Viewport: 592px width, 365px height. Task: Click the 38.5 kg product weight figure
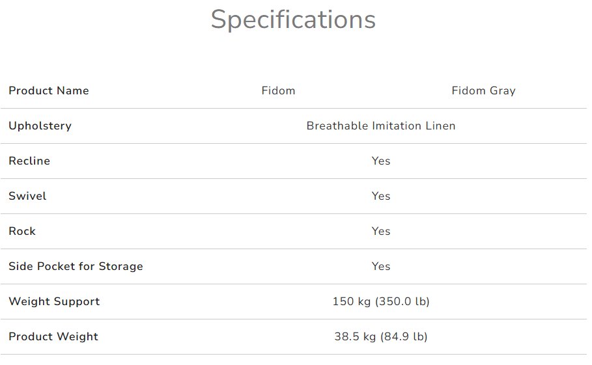(x=354, y=337)
